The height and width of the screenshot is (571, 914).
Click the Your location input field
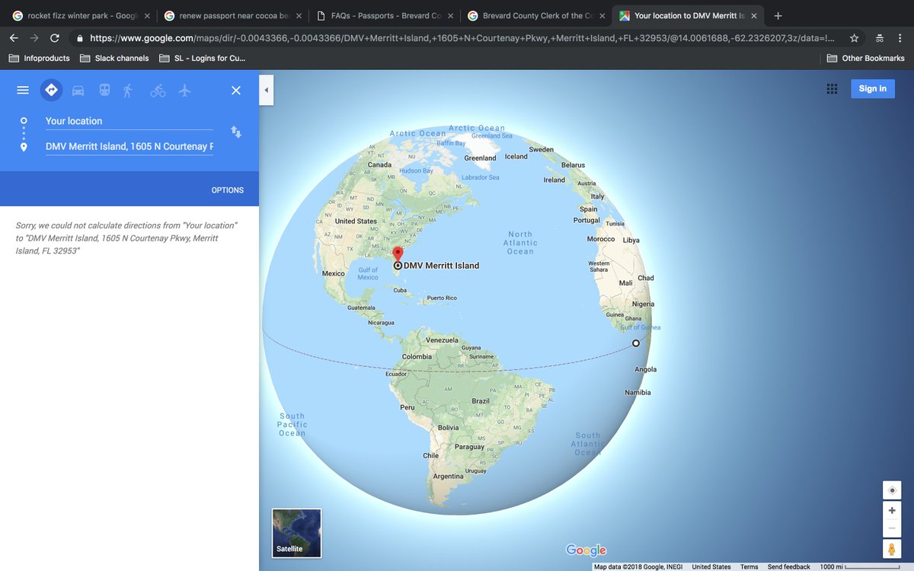129,121
